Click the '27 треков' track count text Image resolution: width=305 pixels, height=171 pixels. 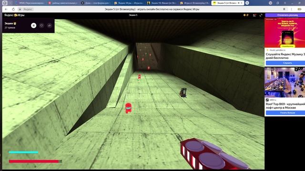click(x=10, y=28)
